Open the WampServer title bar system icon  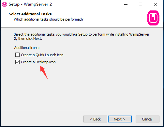coord(5,4)
